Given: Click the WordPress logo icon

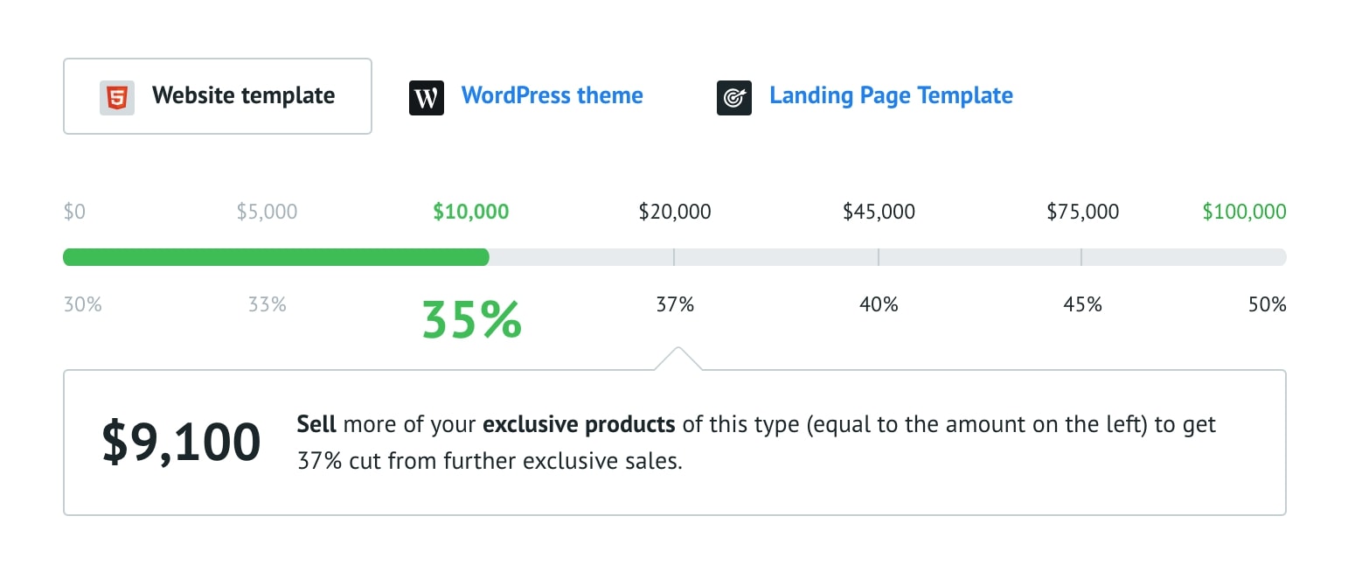Looking at the screenshot, I should 427,98.
